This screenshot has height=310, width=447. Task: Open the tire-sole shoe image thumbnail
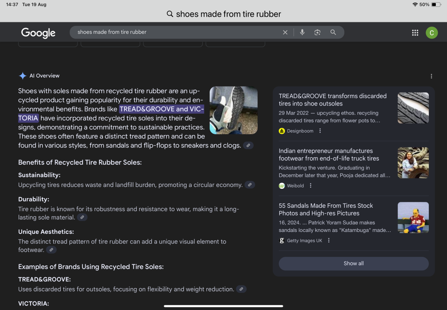click(x=234, y=110)
